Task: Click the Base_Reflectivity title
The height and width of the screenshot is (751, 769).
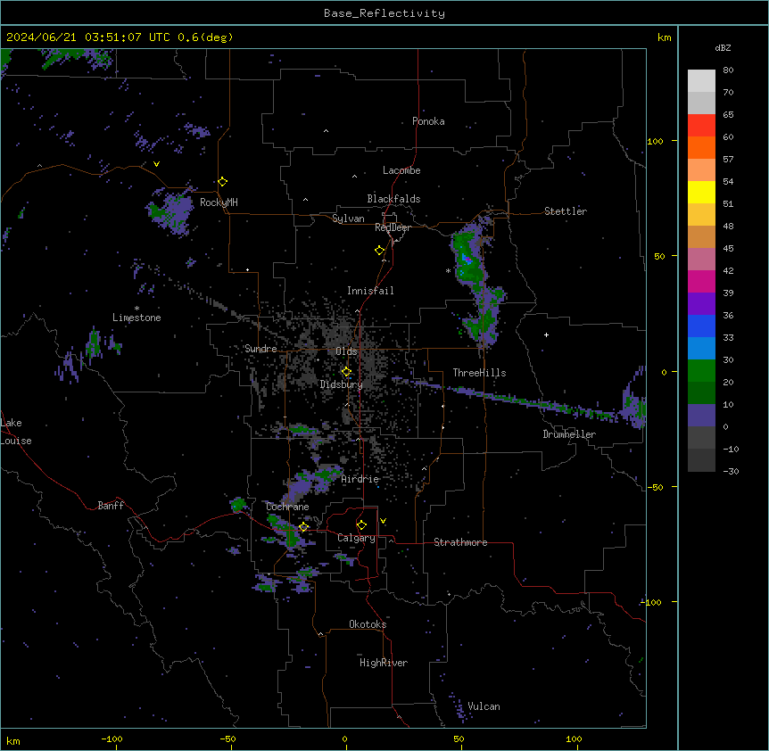Action: click(x=384, y=13)
